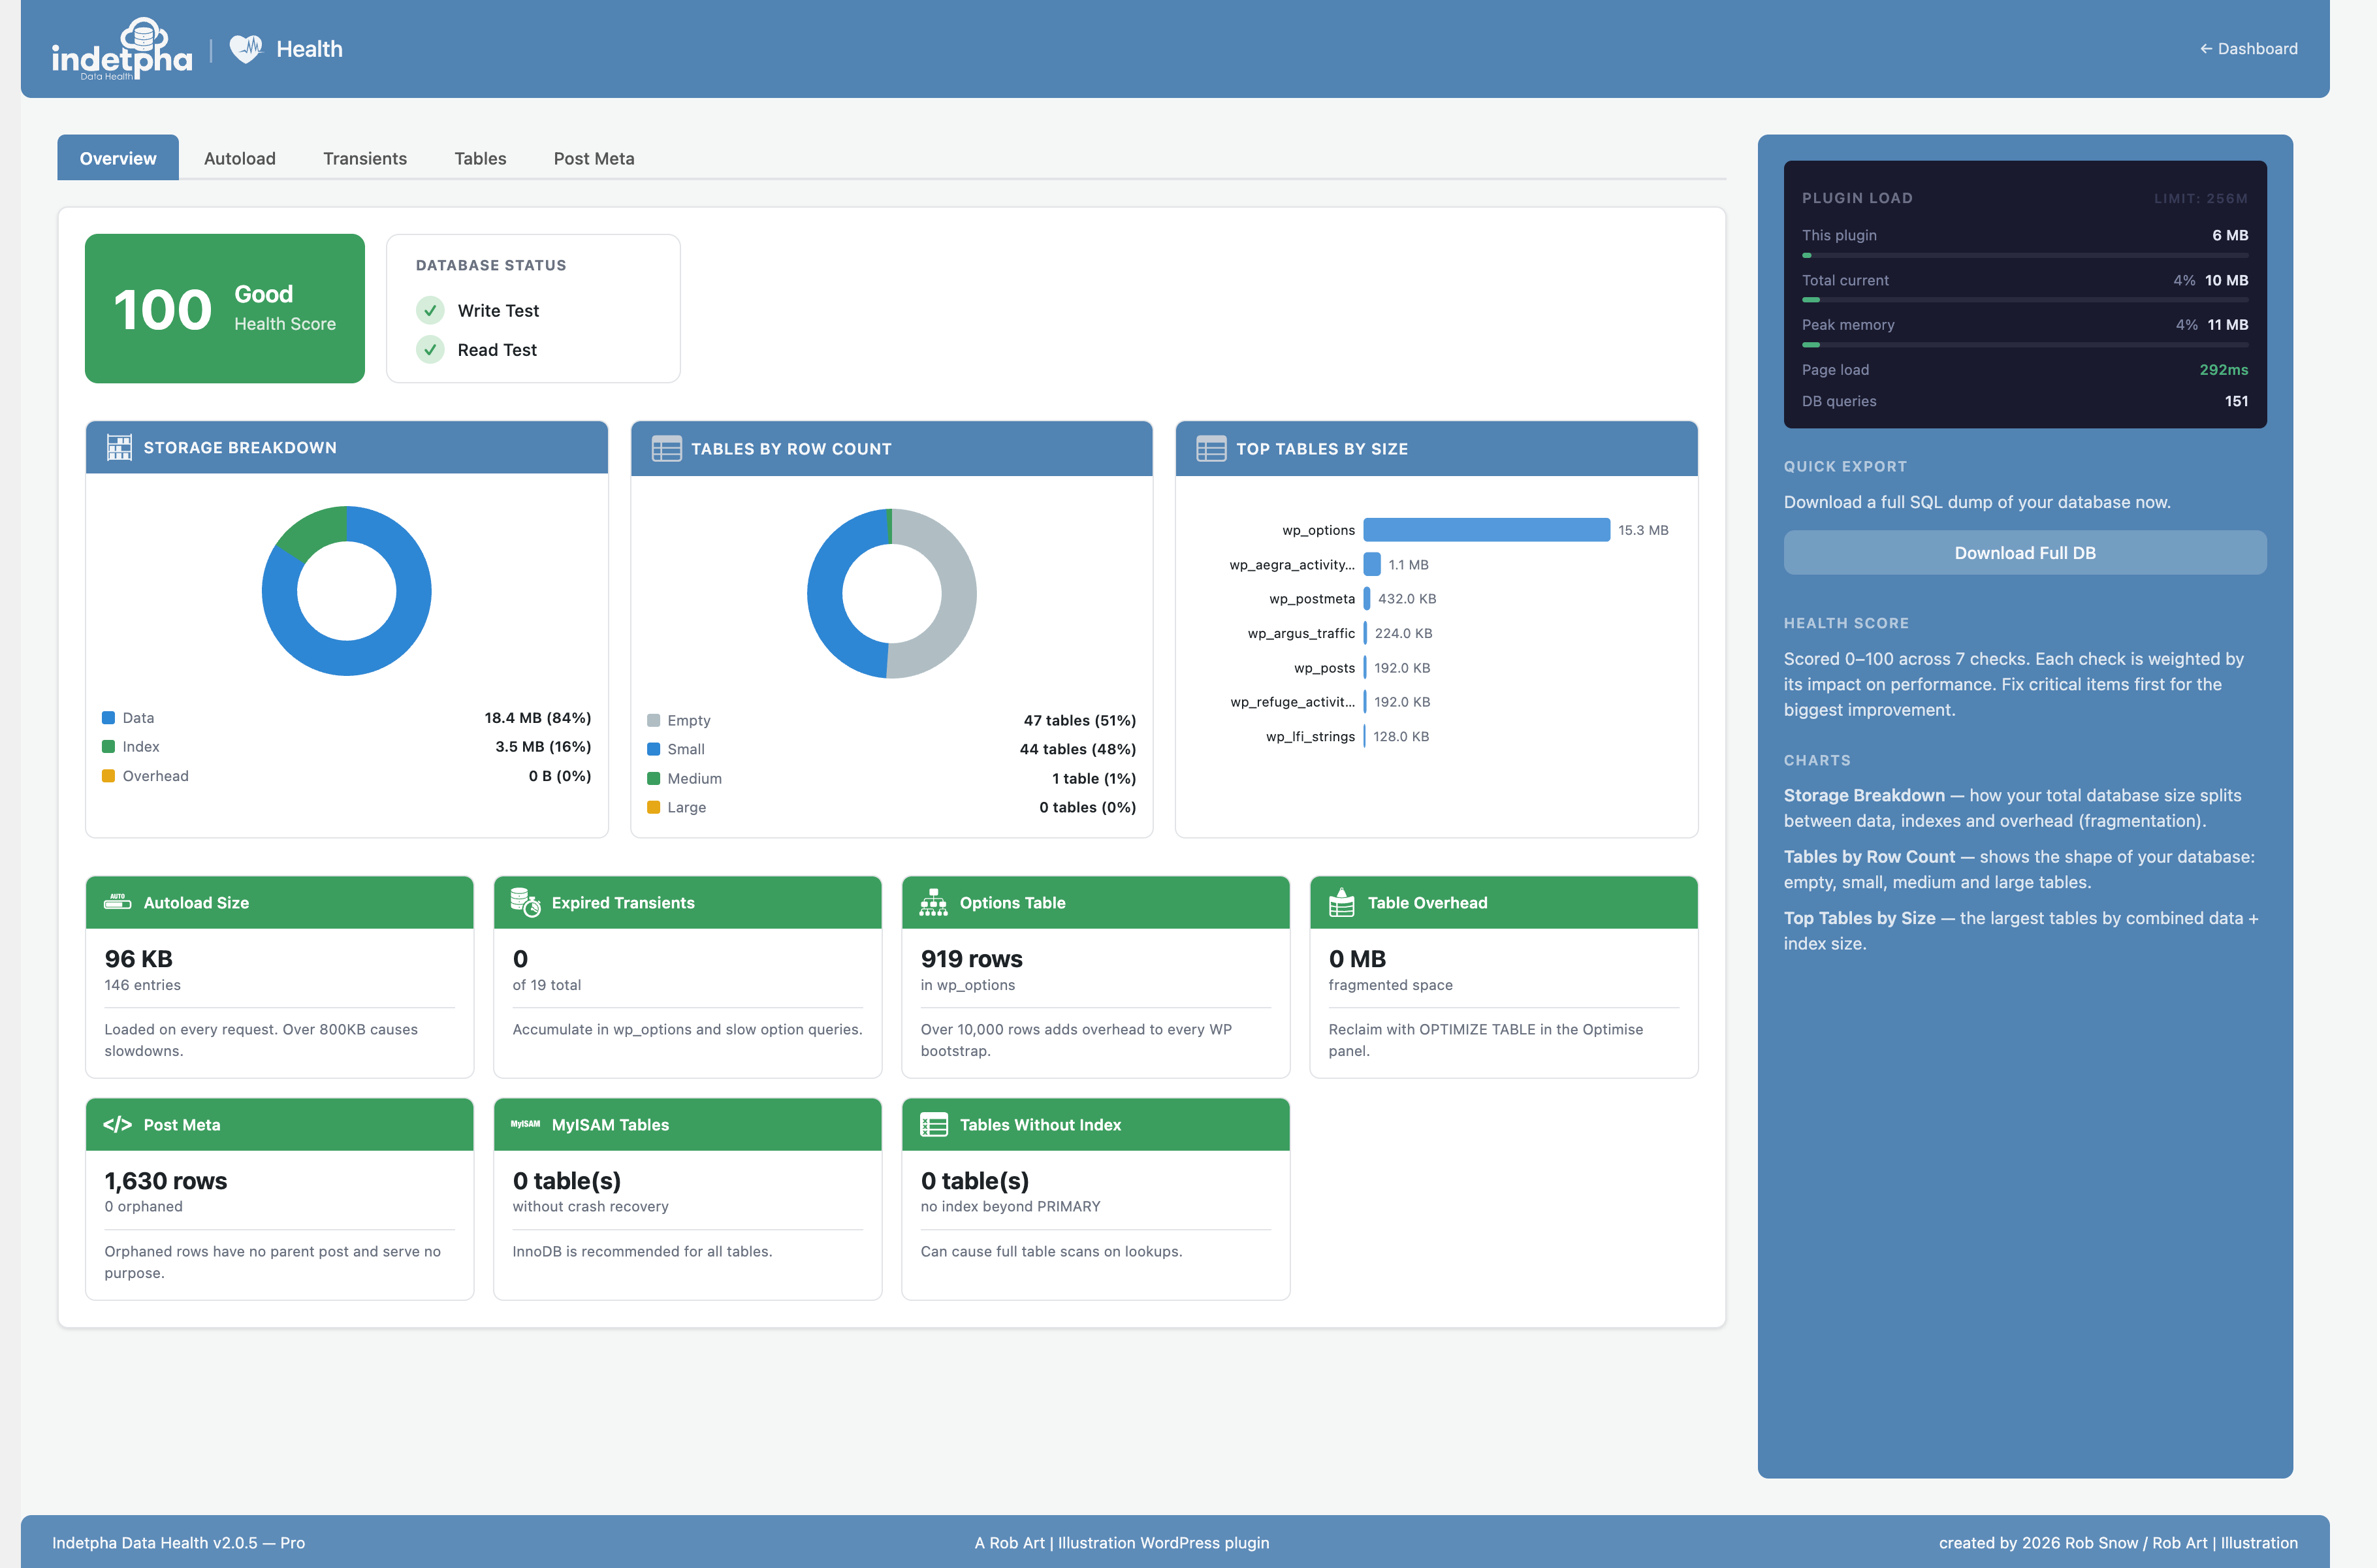2377x1568 pixels.
Task: Click the Table Overhead card header
Action: [1503, 902]
